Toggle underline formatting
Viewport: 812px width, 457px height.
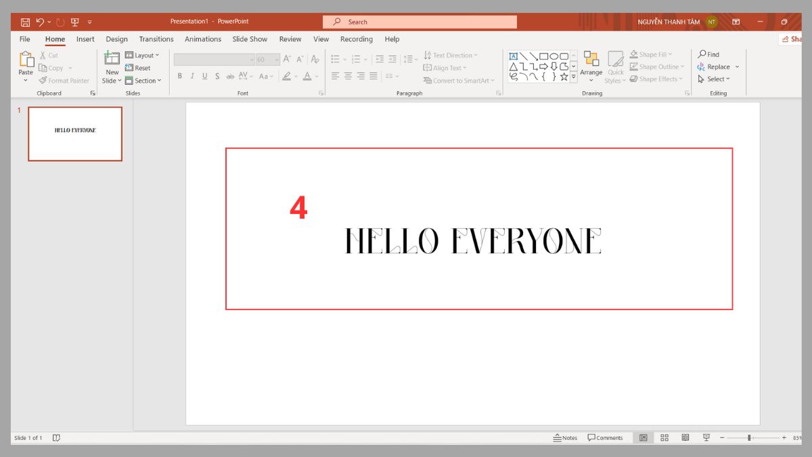pos(204,76)
